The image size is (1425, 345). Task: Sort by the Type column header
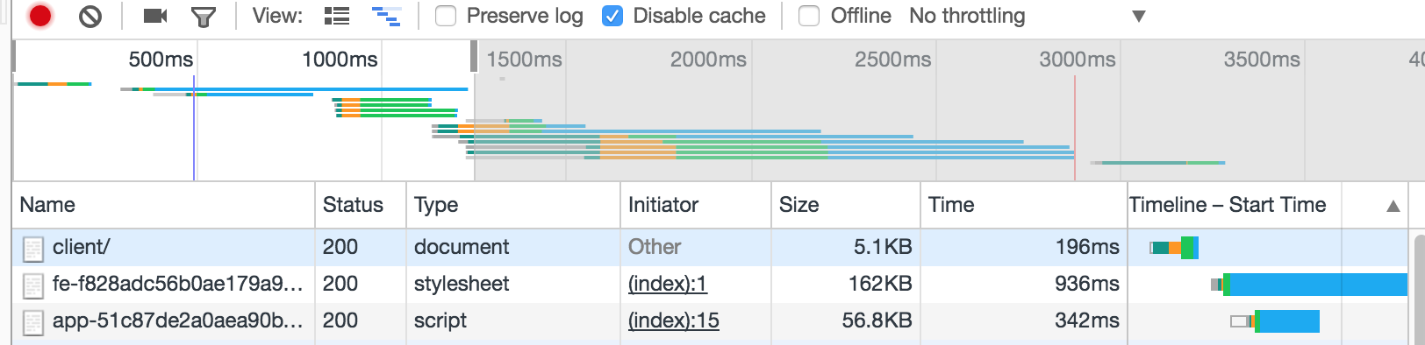[513, 205]
